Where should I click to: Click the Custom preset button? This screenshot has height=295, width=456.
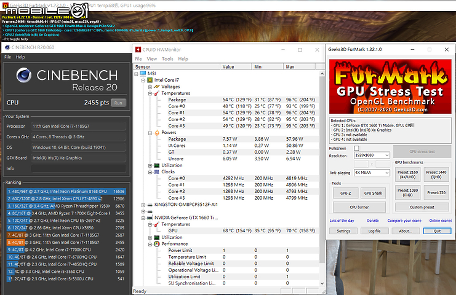pyautogui.click(x=422, y=207)
